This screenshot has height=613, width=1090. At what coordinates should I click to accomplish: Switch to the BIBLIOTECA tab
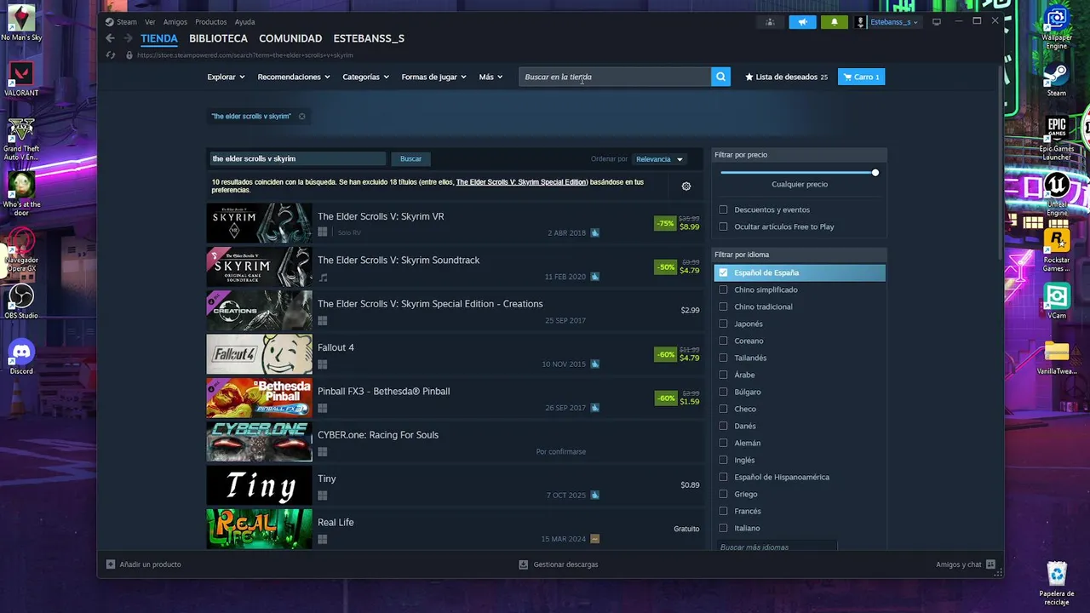point(218,38)
